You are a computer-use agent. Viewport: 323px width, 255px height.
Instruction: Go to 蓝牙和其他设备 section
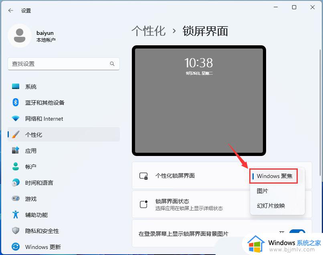pyautogui.click(x=64, y=102)
